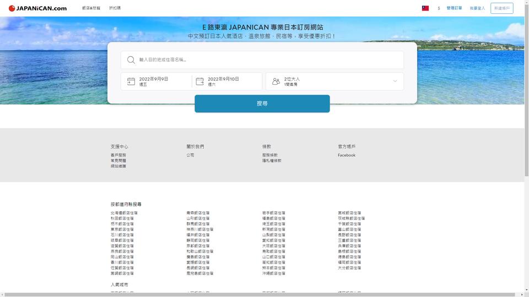This screenshot has width=529, height=297.
Task: Click the horizontal scrollbar right arrow
Action: pos(522,295)
